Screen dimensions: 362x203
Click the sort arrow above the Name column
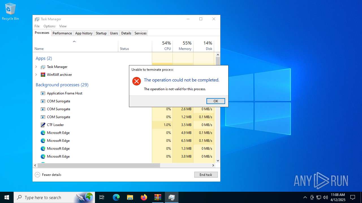[x=74, y=42]
